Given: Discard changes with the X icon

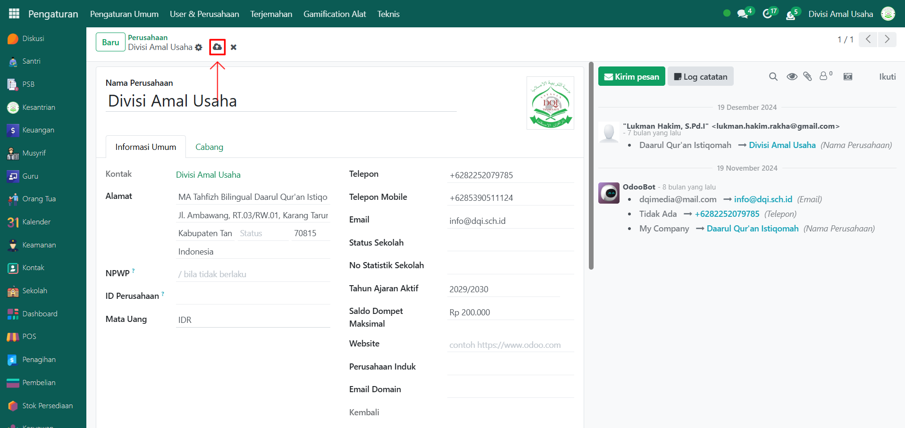Looking at the screenshot, I should 234,47.
